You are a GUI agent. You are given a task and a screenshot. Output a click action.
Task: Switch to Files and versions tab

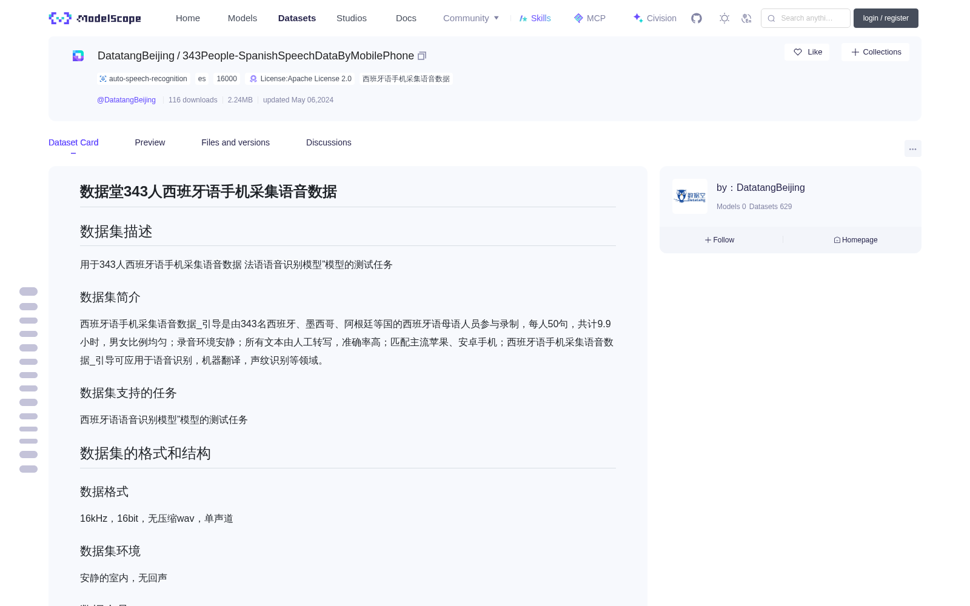tap(235, 142)
